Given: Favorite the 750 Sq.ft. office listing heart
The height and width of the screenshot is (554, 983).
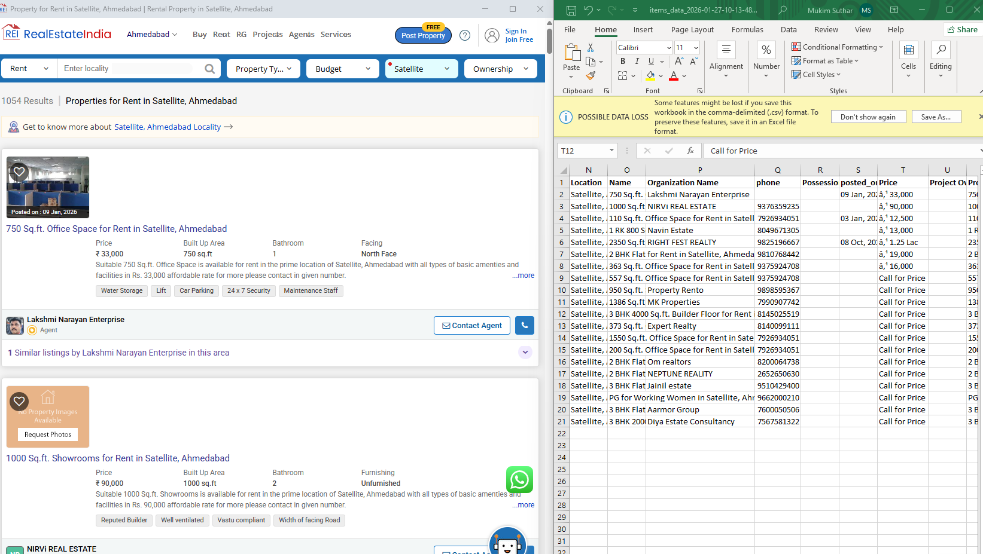Looking at the screenshot, I should (19, 172).
